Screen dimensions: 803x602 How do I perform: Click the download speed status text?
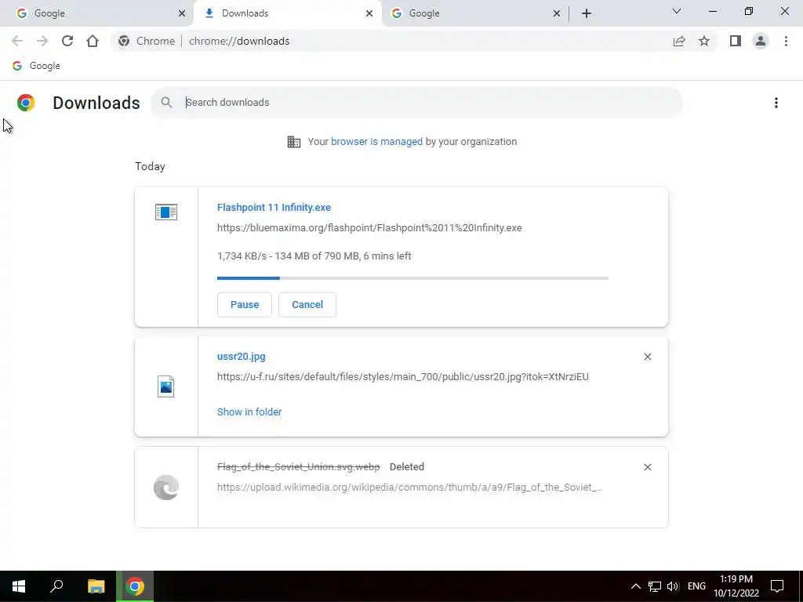(314, 256)
